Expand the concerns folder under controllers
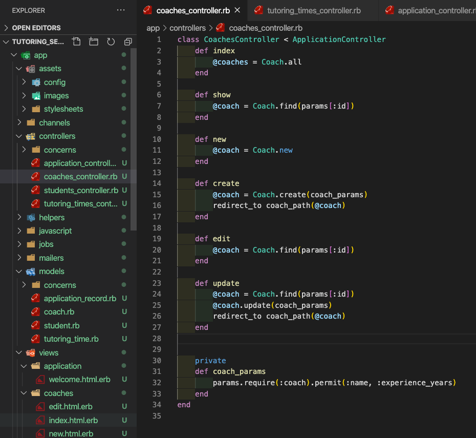 pos(24,149)
